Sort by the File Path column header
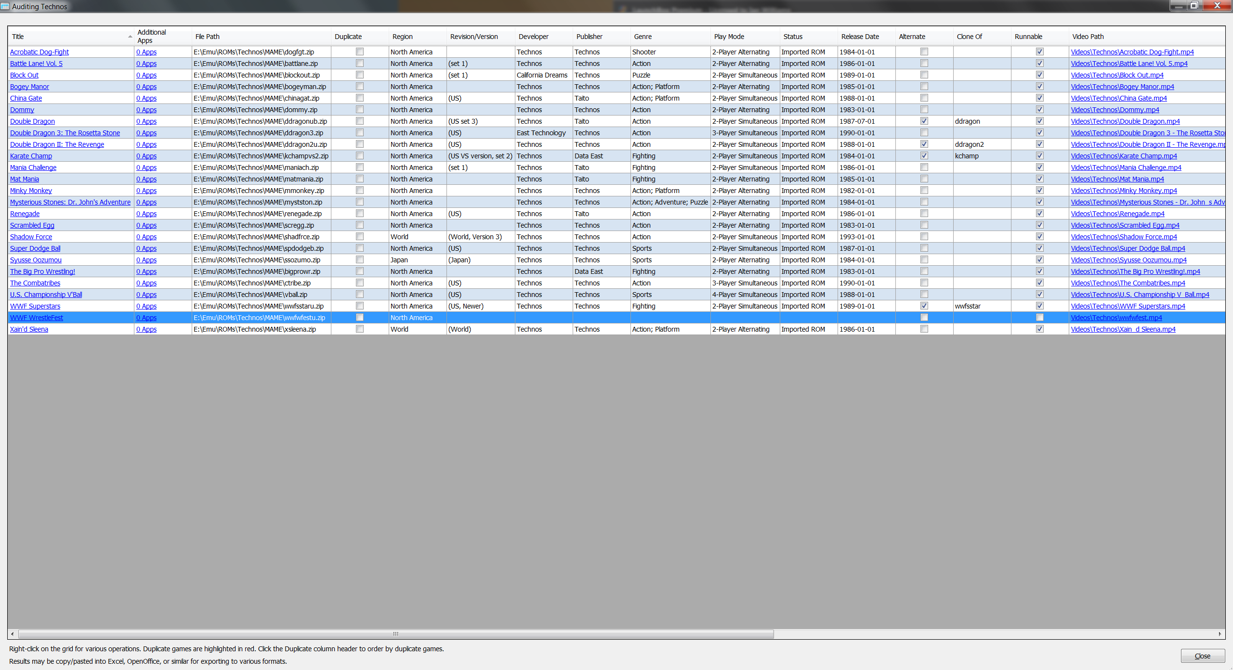The width and height of the screenshot is (1233, 670). (262, 37)
